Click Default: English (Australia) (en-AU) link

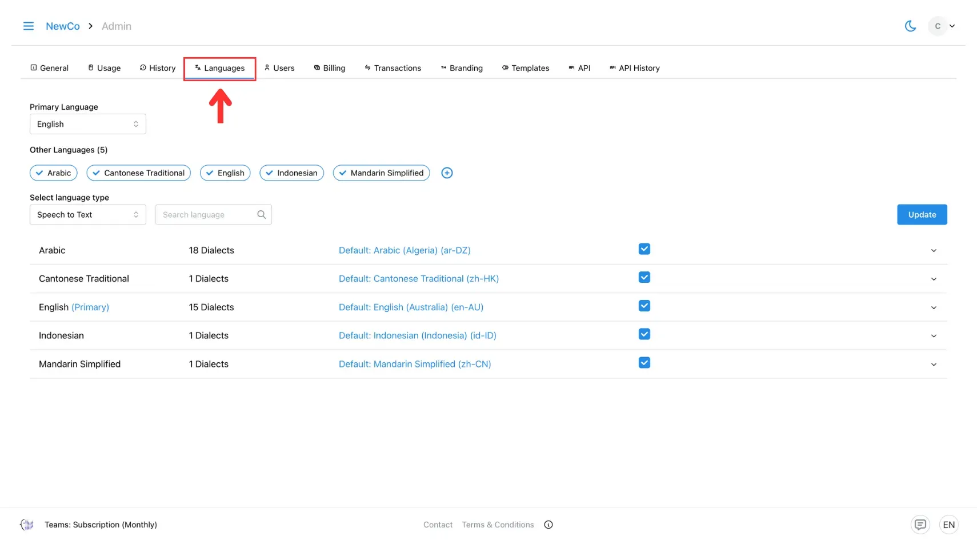411,307
